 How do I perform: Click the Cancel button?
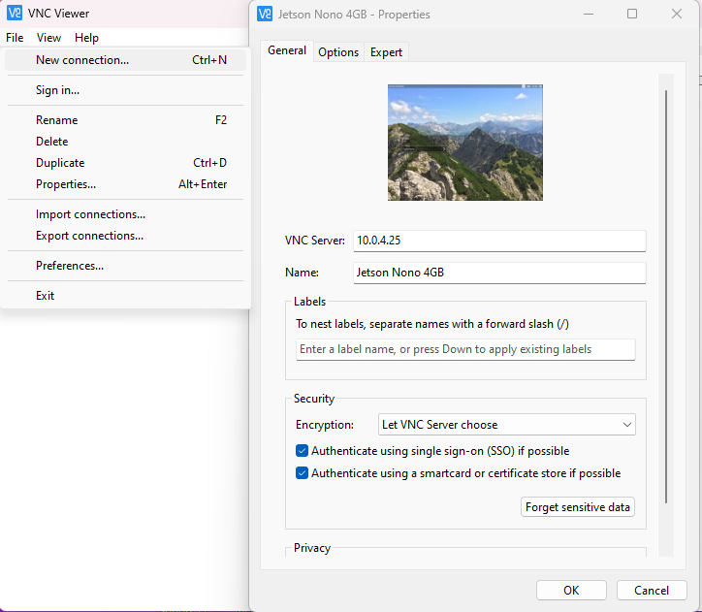click(x=652, y=591)
